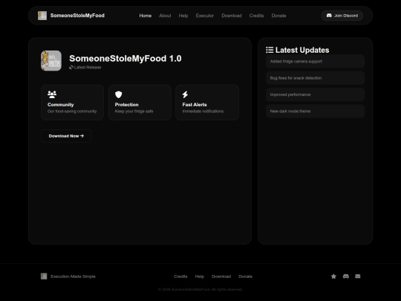
Task: Click the small footer logo image
Action: tap(44, 276)
